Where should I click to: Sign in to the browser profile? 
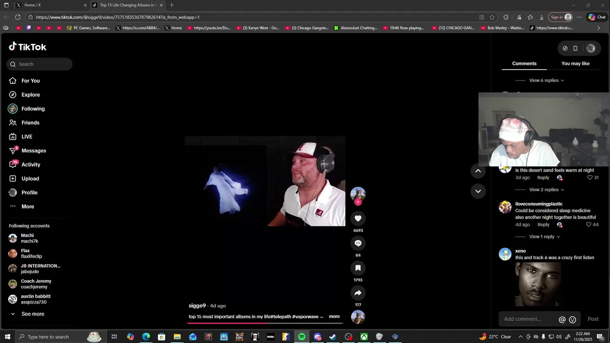[560, 17]
